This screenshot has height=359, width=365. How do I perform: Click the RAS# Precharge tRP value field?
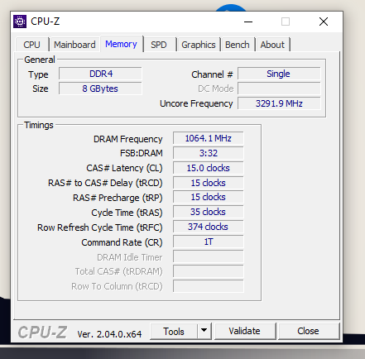coord(209,197)
